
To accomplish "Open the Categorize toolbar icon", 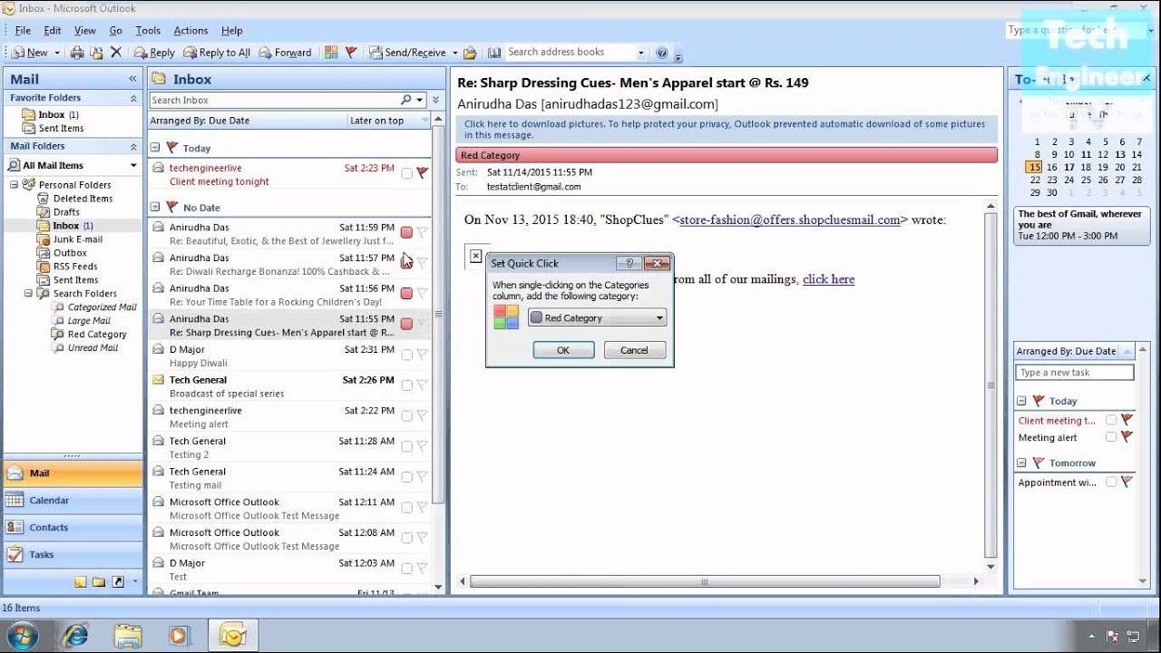I will (x=331, y=53).
